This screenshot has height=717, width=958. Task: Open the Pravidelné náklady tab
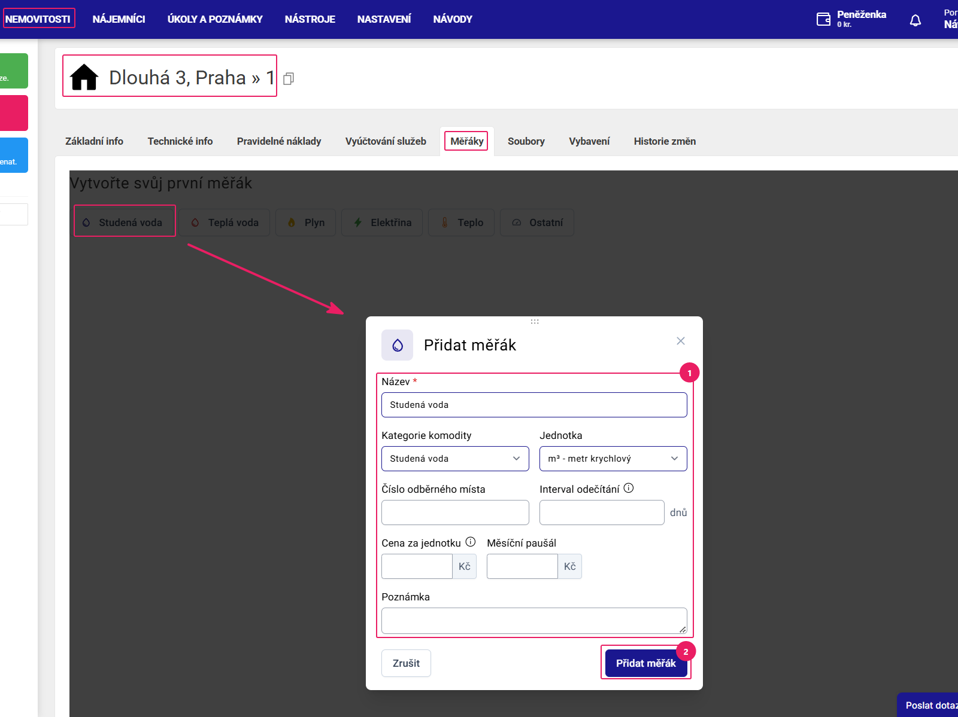279,141
